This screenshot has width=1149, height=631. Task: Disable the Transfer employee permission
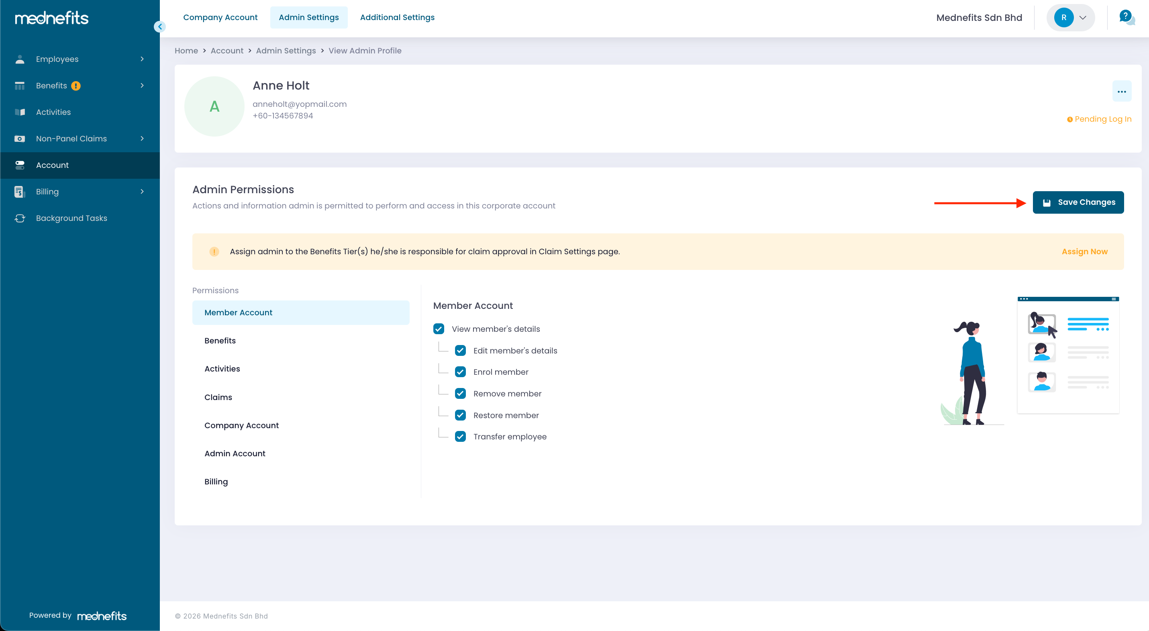coord(460,437)
